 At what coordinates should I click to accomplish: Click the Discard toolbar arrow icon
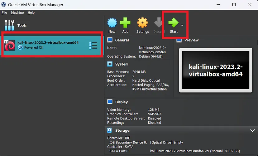[x=158, y=22]
